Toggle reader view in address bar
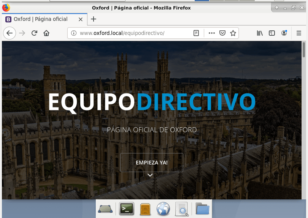The image size is (308, 218). (196, 33)
